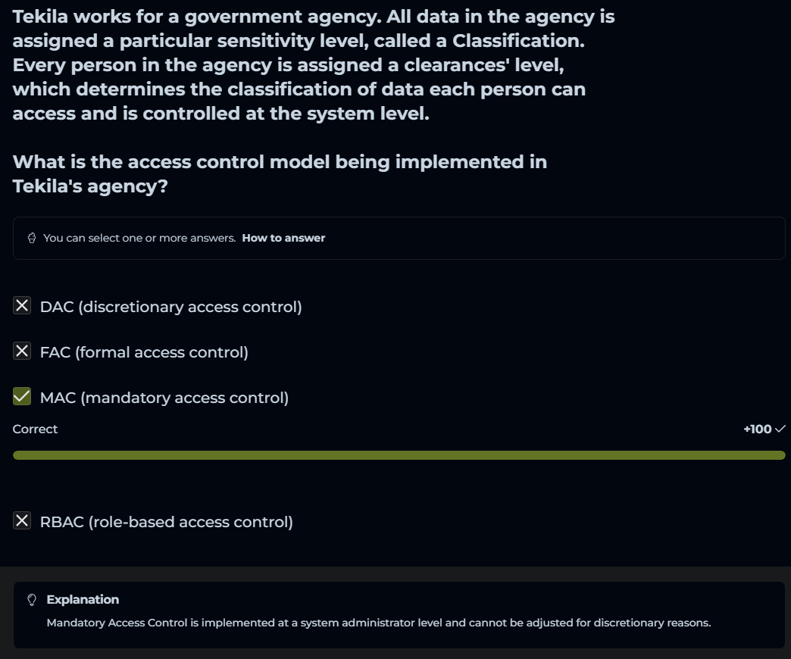
Task: Click the lightbulb icon next to Explanation
Action: click(32, 600)
